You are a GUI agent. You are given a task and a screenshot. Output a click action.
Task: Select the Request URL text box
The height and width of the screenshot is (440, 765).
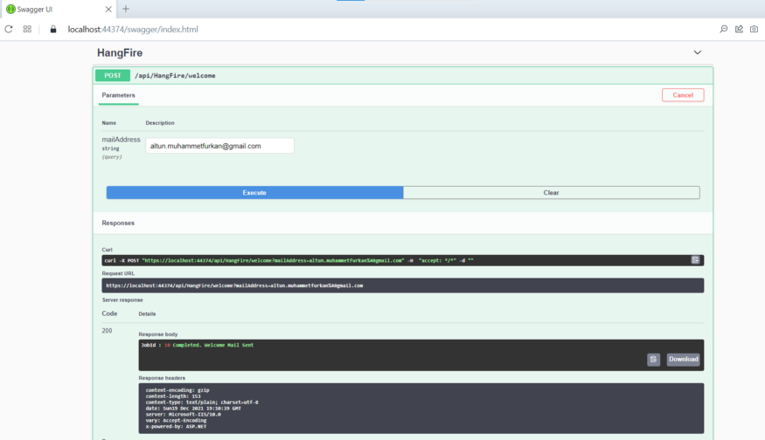pos(402,285)
